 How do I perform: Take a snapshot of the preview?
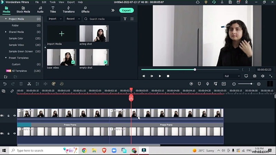click(x=255, y=76)
